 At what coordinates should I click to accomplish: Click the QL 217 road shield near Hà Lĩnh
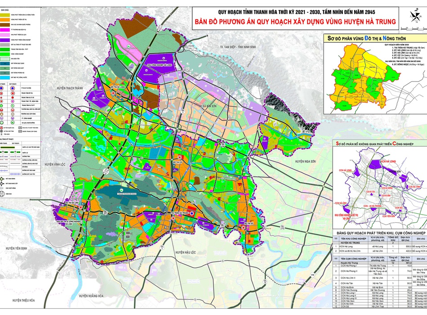[105, 212]
